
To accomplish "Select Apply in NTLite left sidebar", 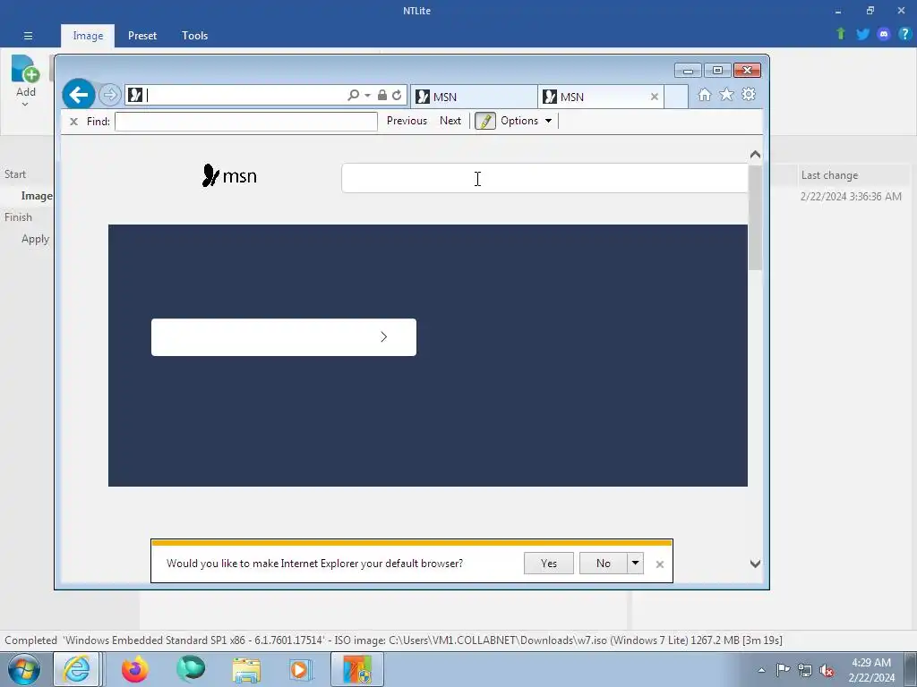I will (x=35, y=239).
